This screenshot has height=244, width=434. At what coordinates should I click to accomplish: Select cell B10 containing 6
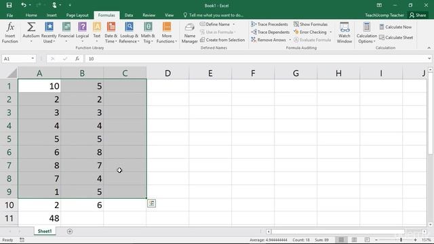pyautogui.click(x=82, y=205)
